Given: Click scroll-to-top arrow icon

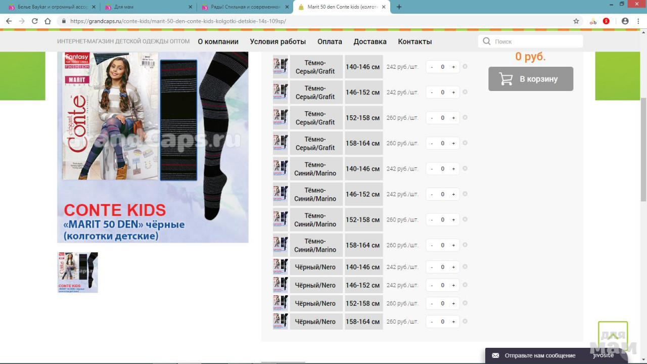Looking at the screenshot, I should [613, 336].
